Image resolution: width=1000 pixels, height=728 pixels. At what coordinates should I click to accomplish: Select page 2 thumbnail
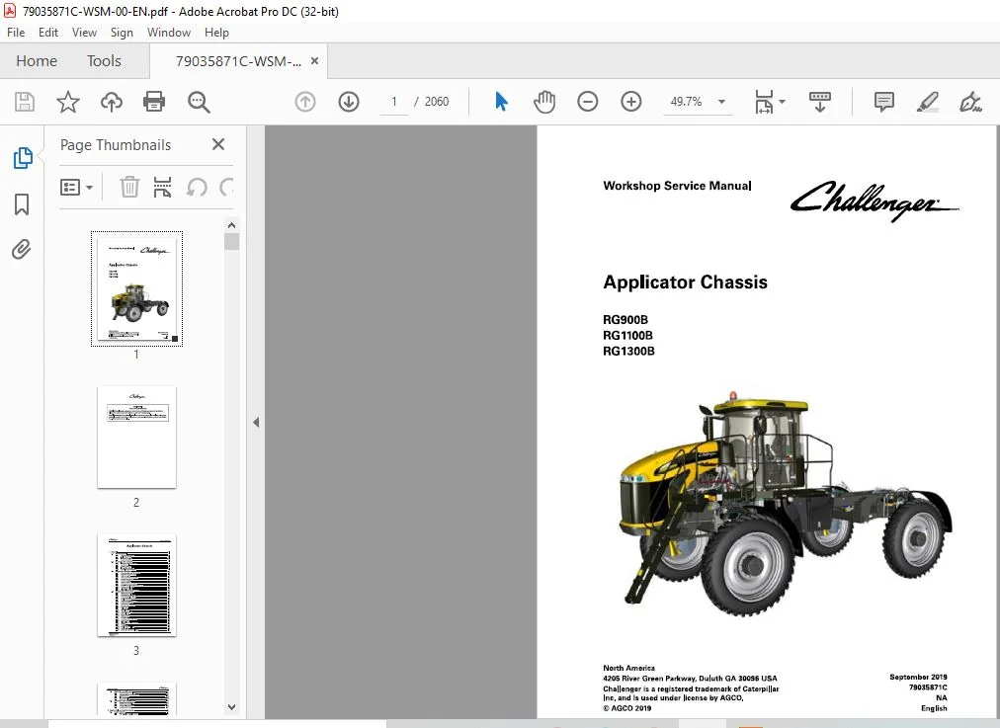(x=136, y=438)
